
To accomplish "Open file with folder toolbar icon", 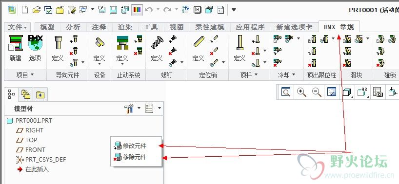I will point(37,10).
